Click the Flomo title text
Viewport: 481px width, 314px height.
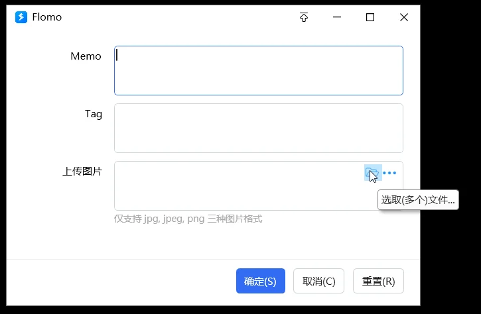pyautogui.click(x=47, y=17)
